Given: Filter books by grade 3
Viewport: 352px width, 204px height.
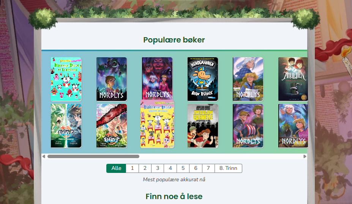Looking at the screenshot, I should [x=158, y=168].
